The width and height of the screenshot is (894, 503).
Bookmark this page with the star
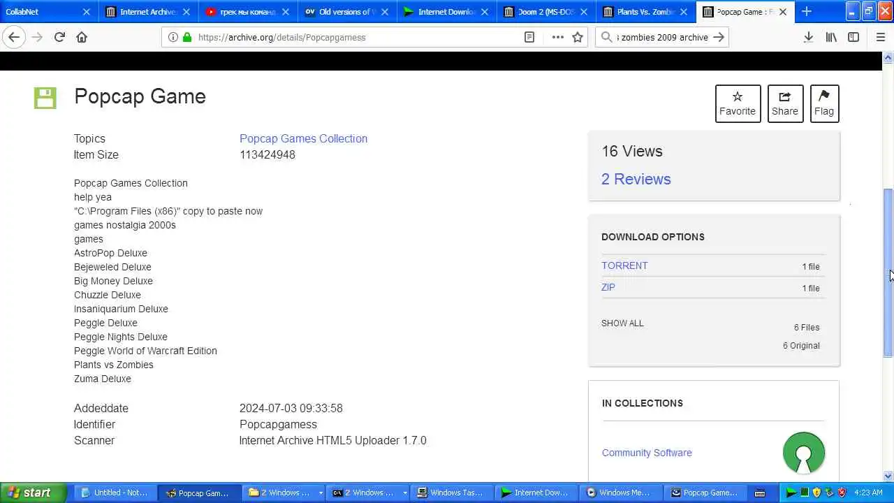click(578, 37)
